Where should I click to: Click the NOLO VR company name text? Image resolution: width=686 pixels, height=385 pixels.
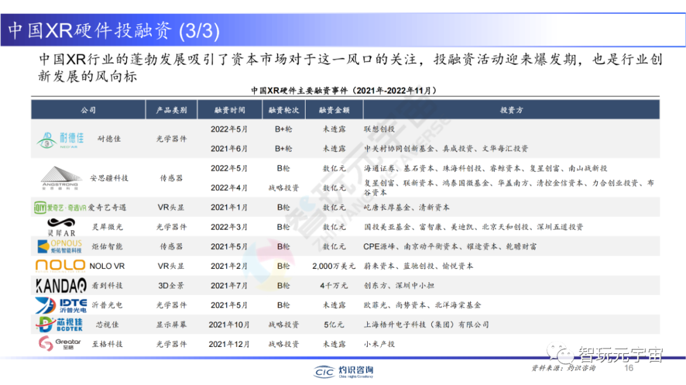pos(107,266)
